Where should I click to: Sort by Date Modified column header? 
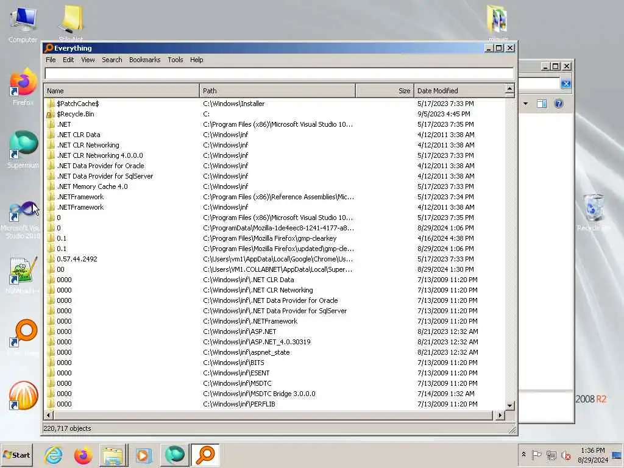459,91
